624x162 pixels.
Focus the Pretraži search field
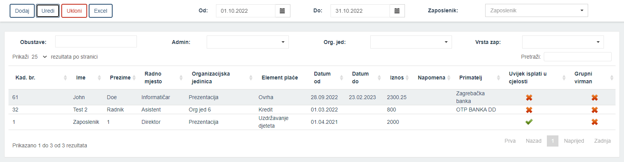578,57
